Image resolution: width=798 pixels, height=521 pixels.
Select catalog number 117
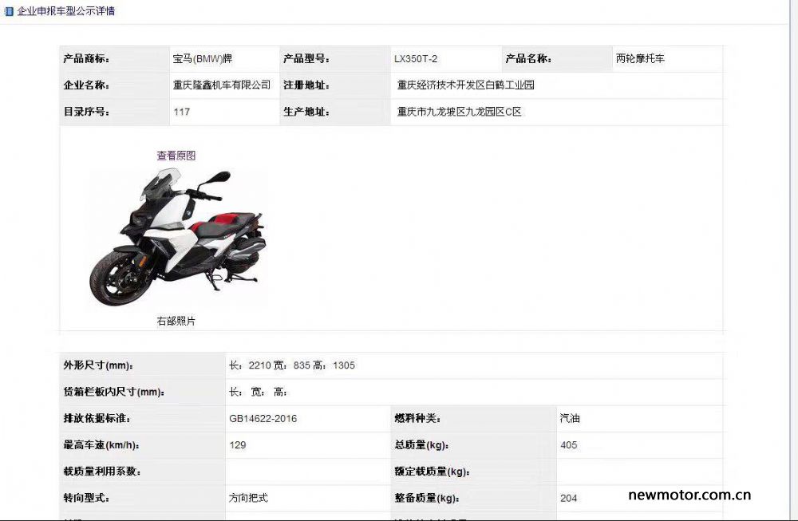click(x=182, y=112)
